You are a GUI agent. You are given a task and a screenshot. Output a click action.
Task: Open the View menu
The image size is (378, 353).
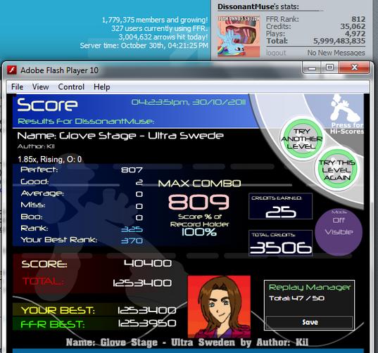point(41,86)
